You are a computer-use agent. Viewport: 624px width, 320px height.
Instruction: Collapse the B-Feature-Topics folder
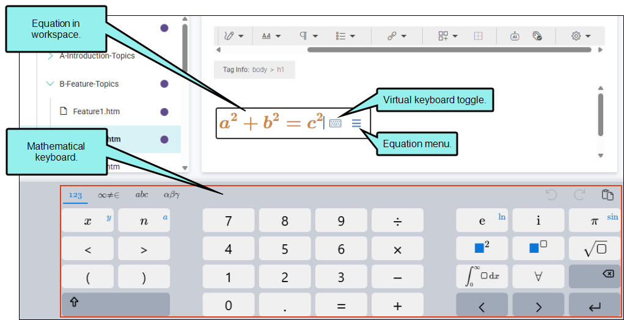pyautogui.click(x=50, y=84)
